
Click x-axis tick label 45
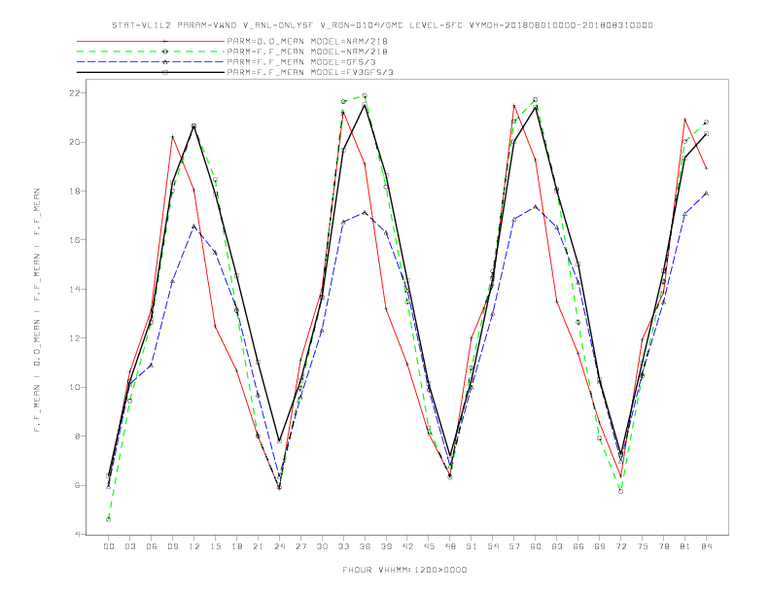click(429, 546)
